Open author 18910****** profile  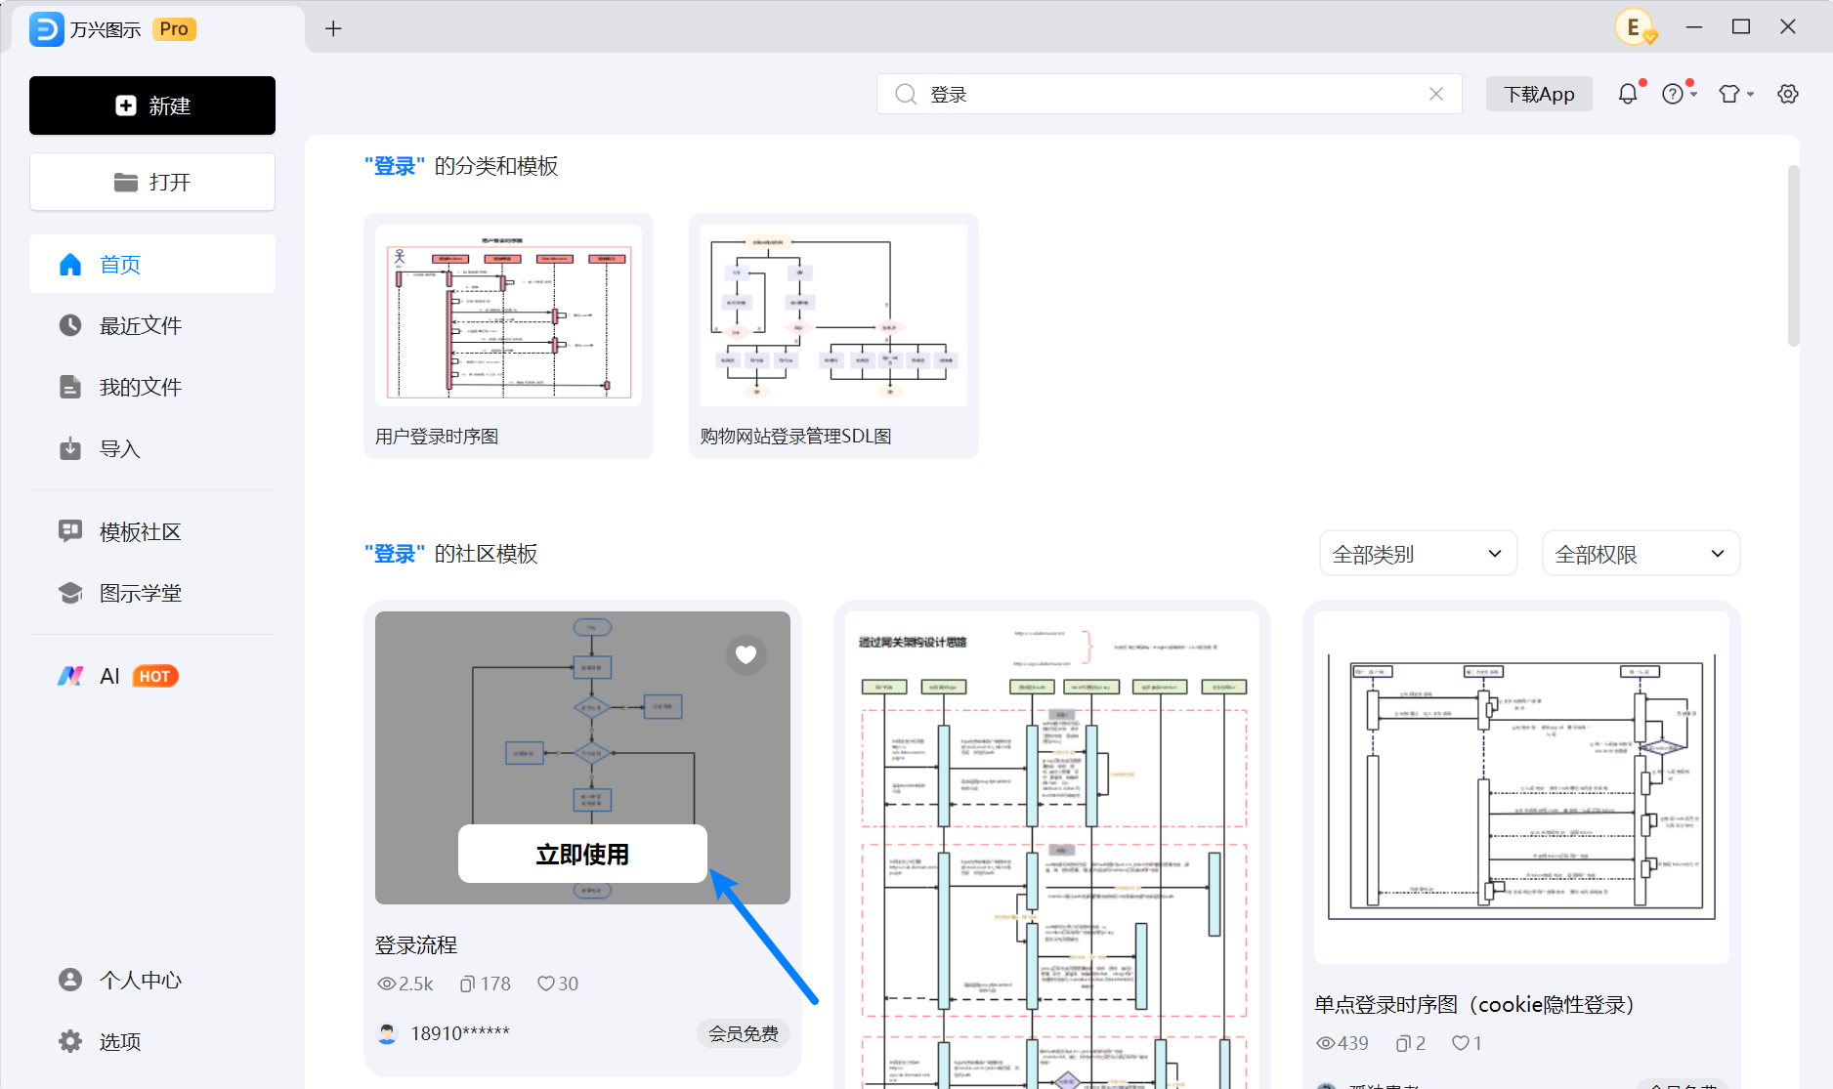point(444,1033)
